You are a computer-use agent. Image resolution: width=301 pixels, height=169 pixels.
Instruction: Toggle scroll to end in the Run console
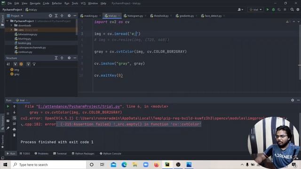(x=14, y=123)
